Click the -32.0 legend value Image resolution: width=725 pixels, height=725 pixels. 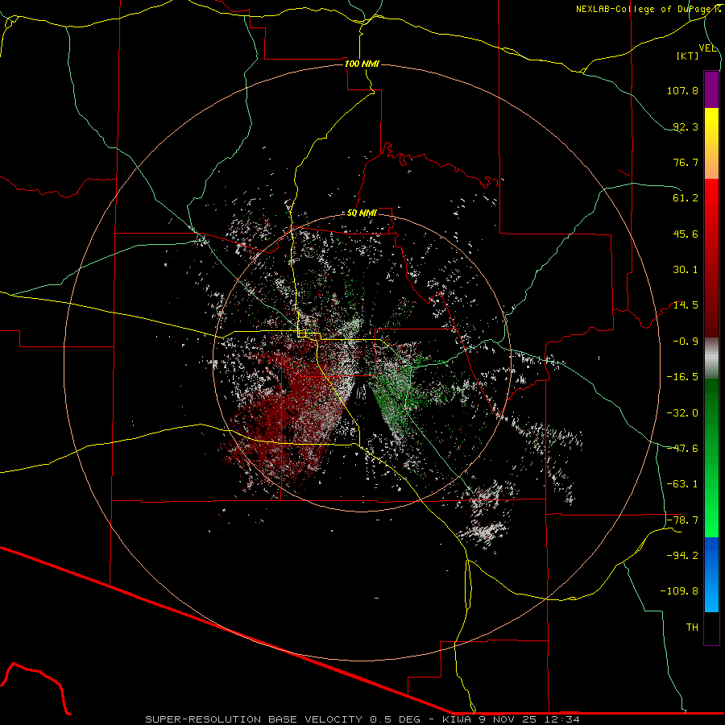(x=682, y=413)
